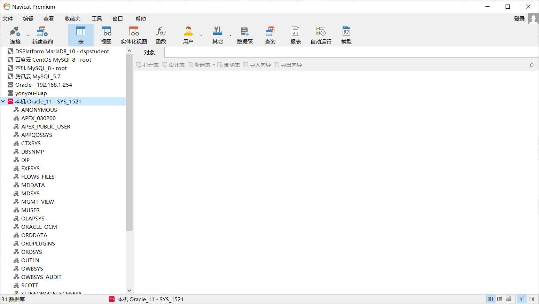Screen dimensions: 539x304
Task: Select the yonyou-iuap connection
Action: 31,93
